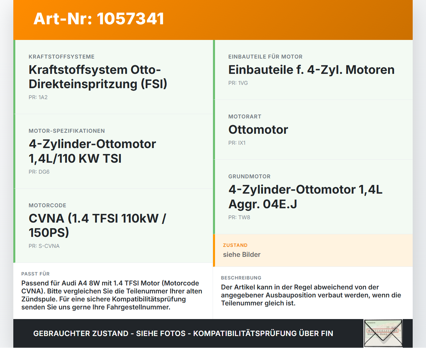426x348 pixels.
Task: Click the EINBAUTEILE FÜR MOTOR label
Action: (x=265, y=57)
